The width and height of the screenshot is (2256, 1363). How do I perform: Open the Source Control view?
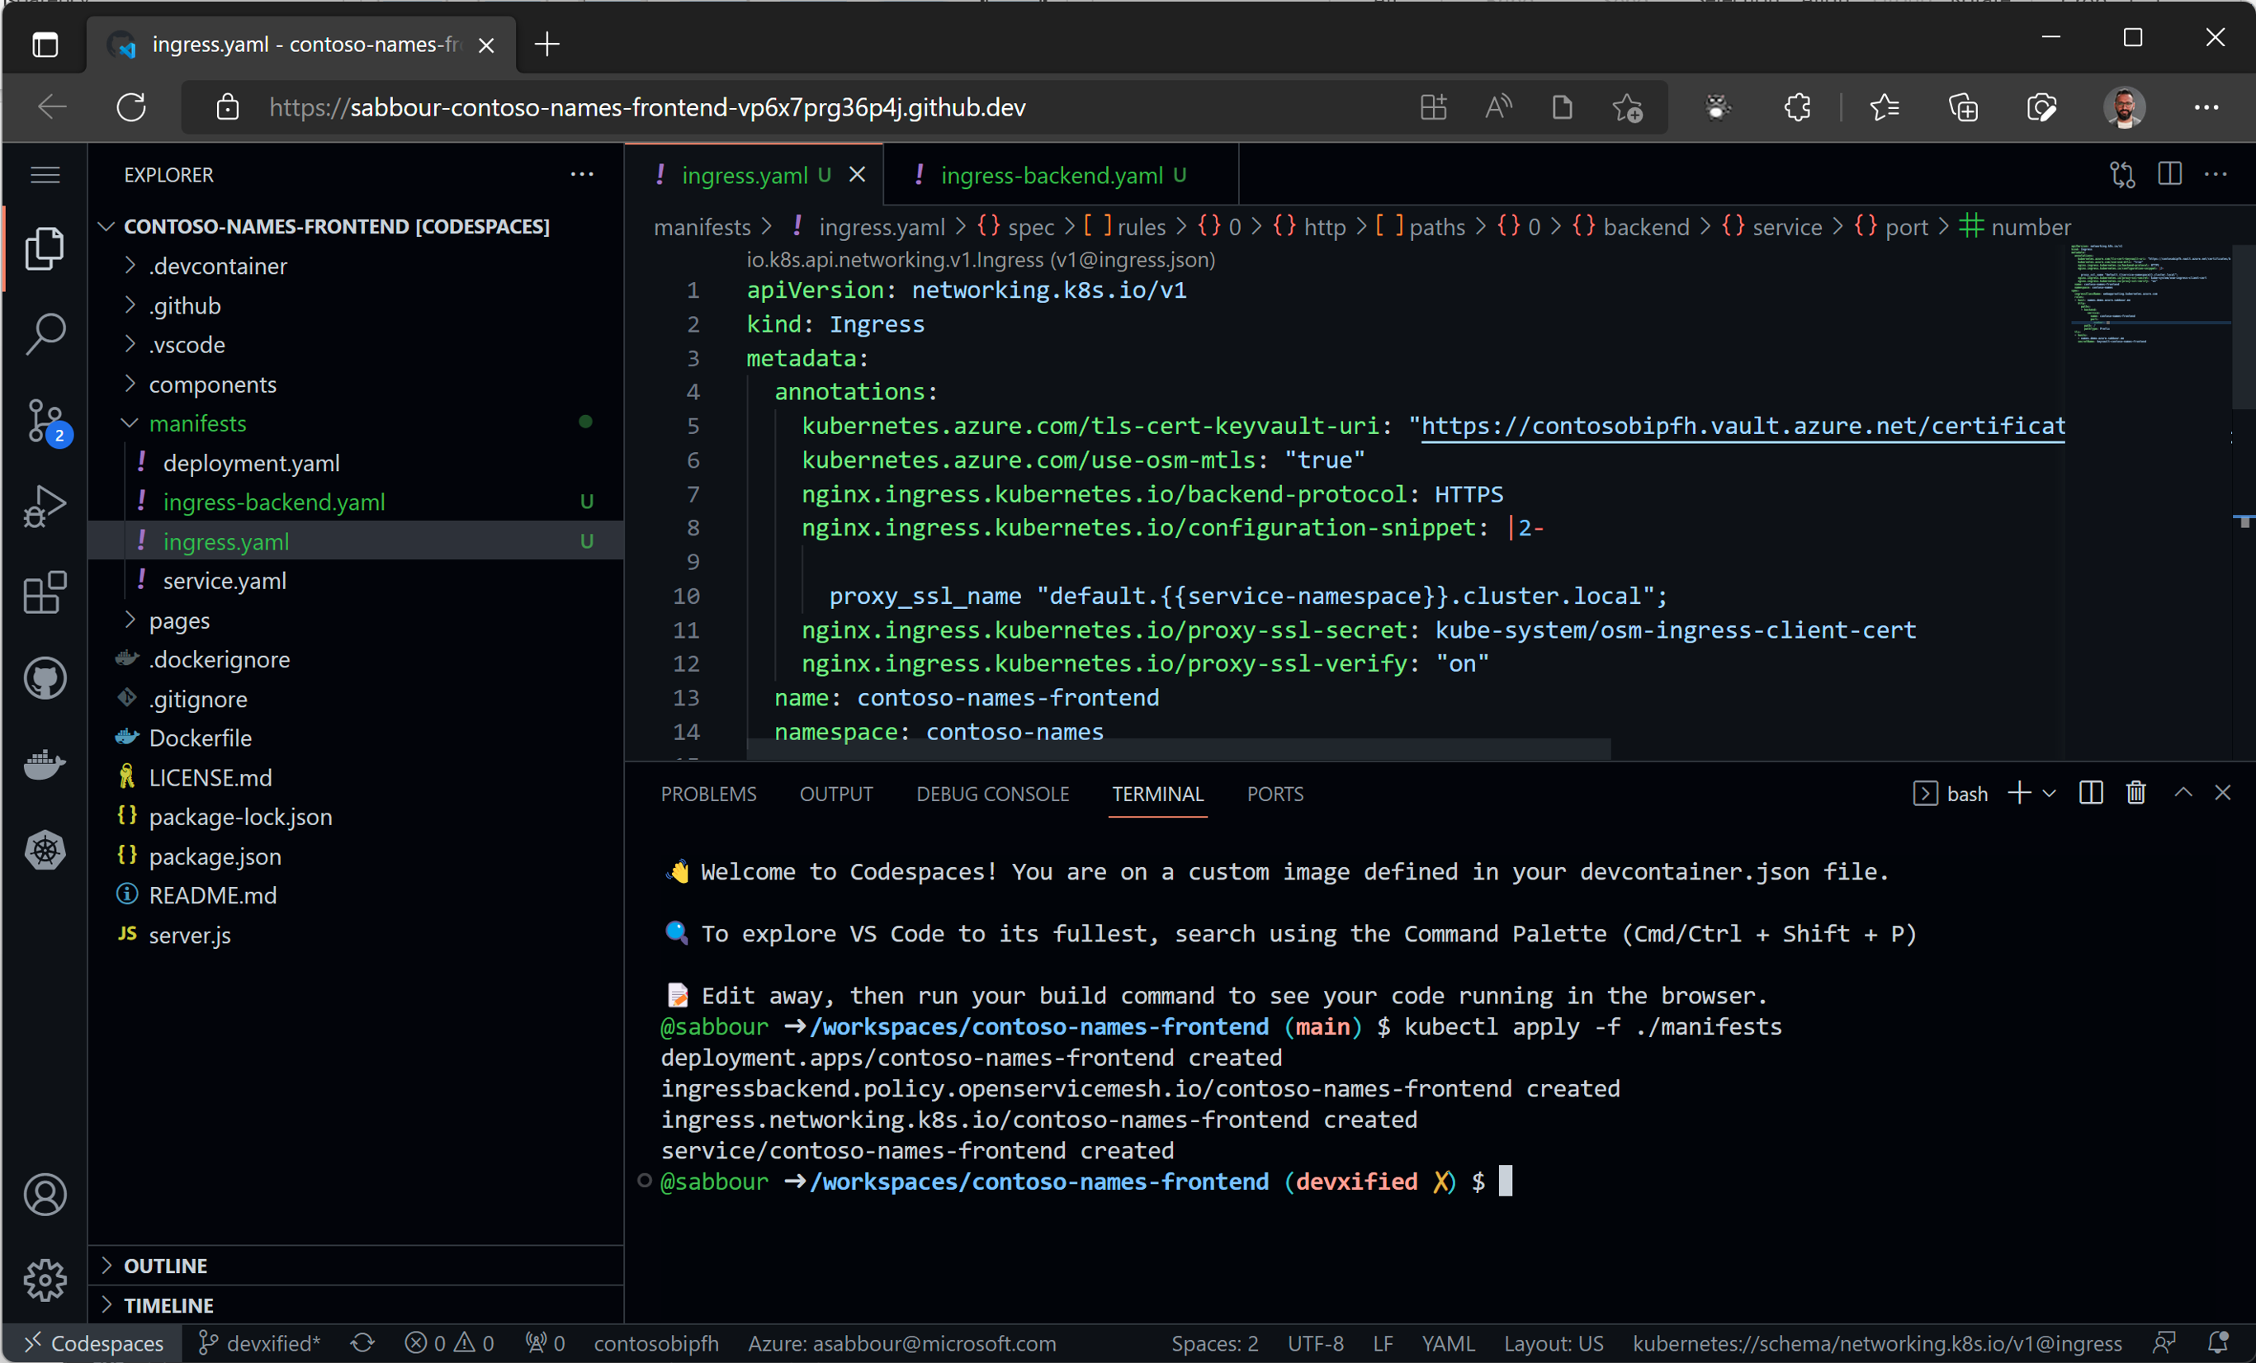pyautogui.click(x=45, y=420)
